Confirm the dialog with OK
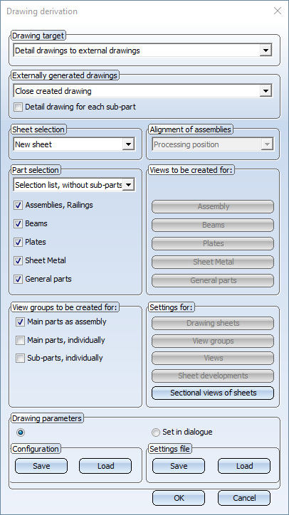Viewport: 289px width, 515px height. click(x=179, y=498)
